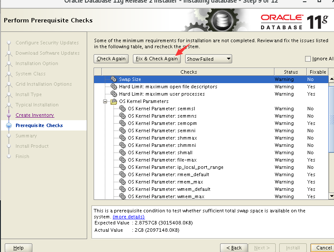Click Fixable Yes for file-max row

click(x=311, y=160)
